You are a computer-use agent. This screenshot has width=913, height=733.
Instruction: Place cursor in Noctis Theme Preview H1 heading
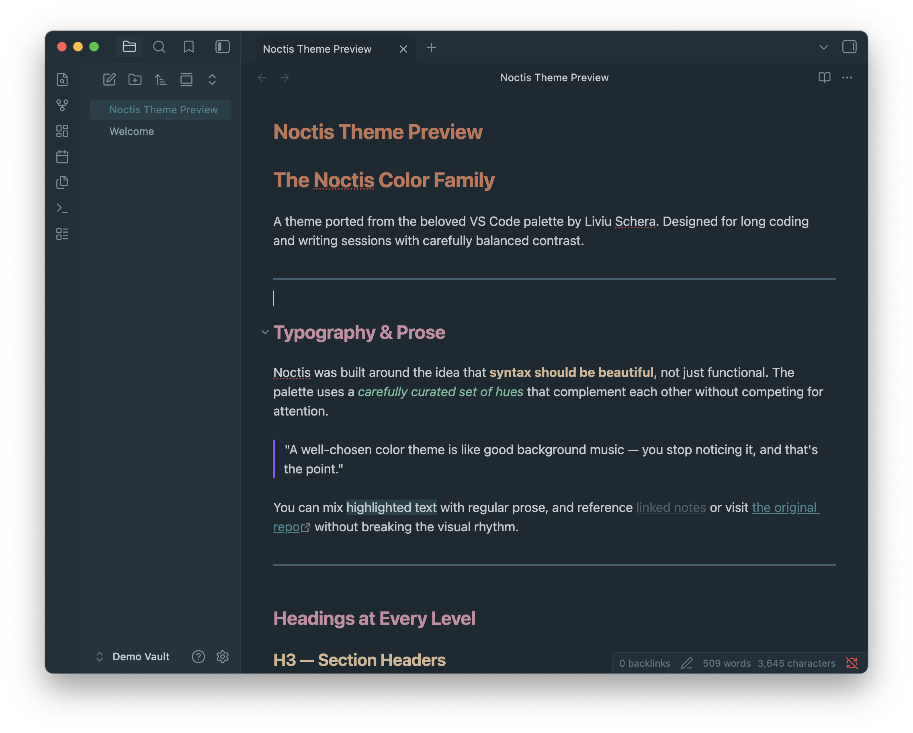[x=377, y=132]
